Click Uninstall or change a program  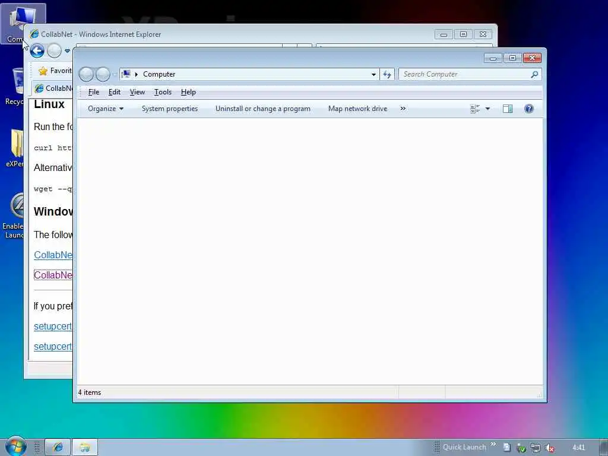(263, 109)
